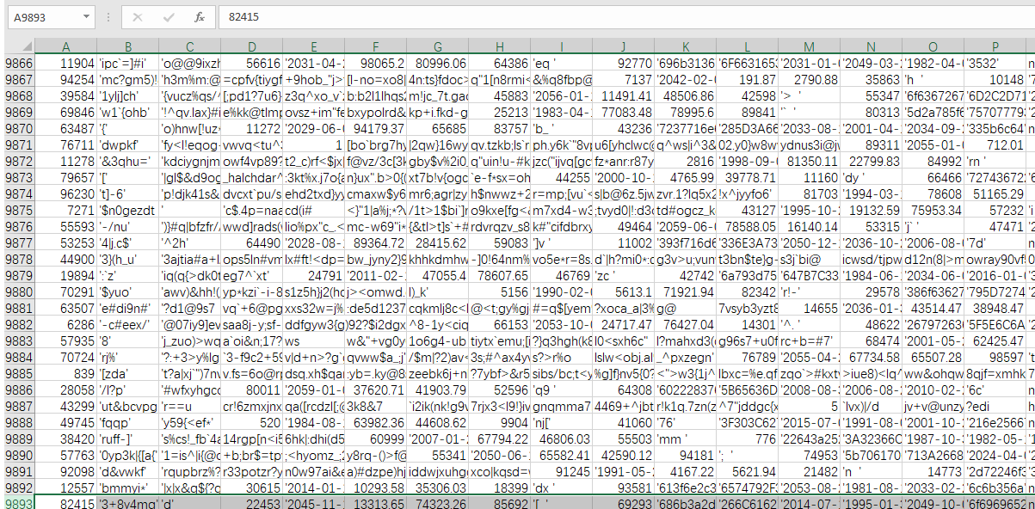
Task: Click the Enter checkmark icon in formula bar
Action: tap(169, 17)
